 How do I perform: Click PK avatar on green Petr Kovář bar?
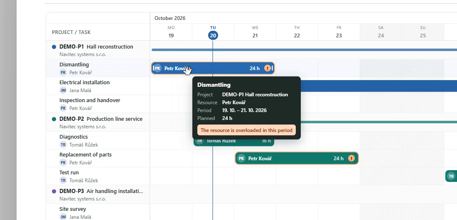[241, 158]
